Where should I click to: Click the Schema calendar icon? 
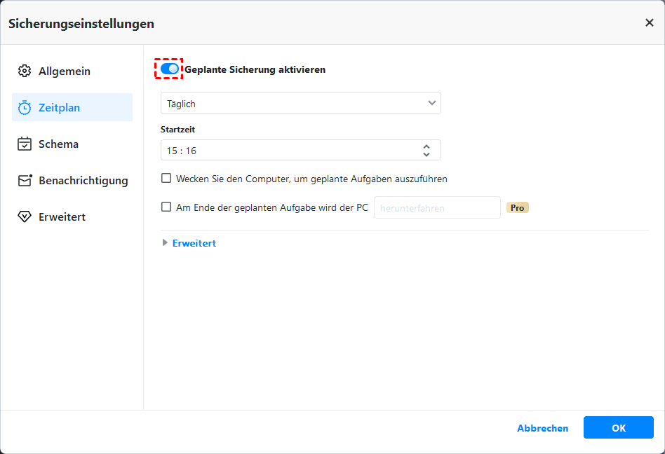tap(25, 144)
